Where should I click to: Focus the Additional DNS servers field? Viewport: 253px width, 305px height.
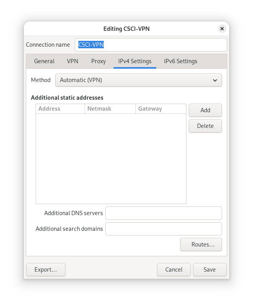163,213
